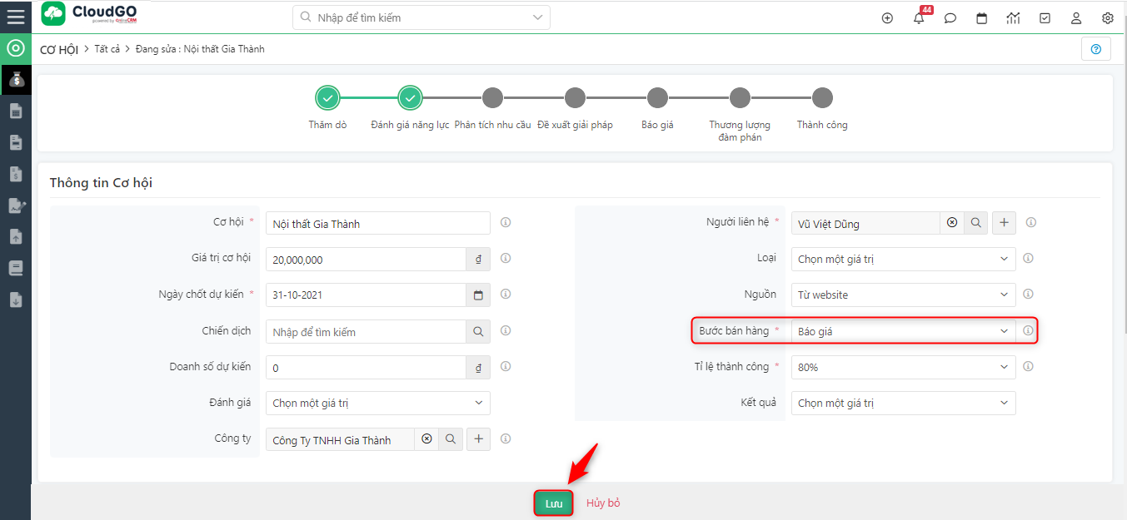The height and width of the screenshot is (520, 1127).
Task: Open the reports chart icon
Action: [x=1013, y=18]
